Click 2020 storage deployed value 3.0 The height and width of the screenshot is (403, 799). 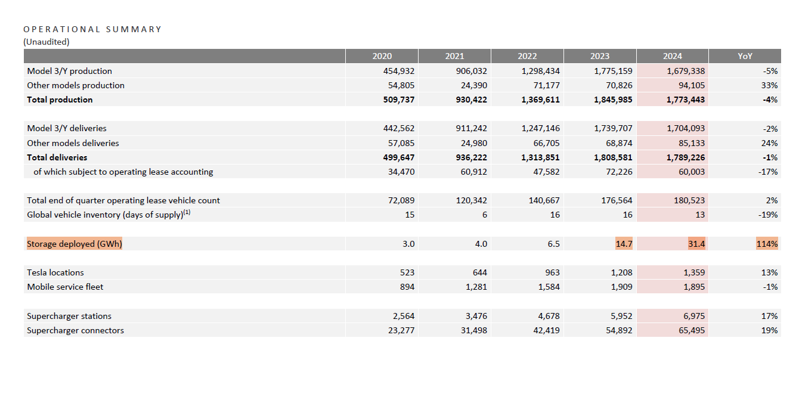click(408, 244)
